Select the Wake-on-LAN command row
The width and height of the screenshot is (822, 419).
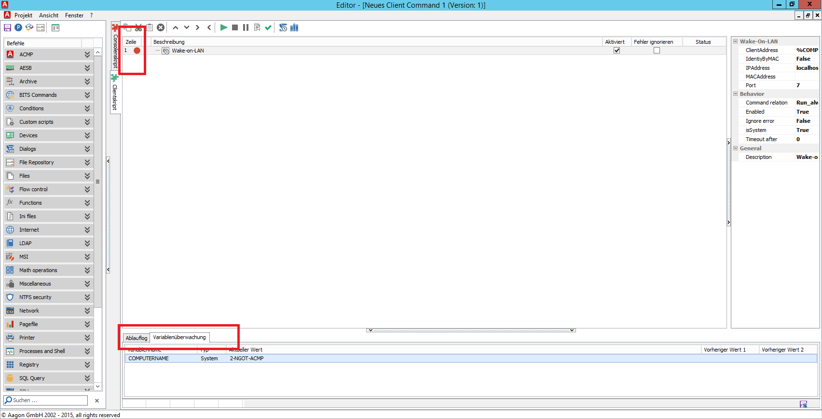(x=188, y=51)
